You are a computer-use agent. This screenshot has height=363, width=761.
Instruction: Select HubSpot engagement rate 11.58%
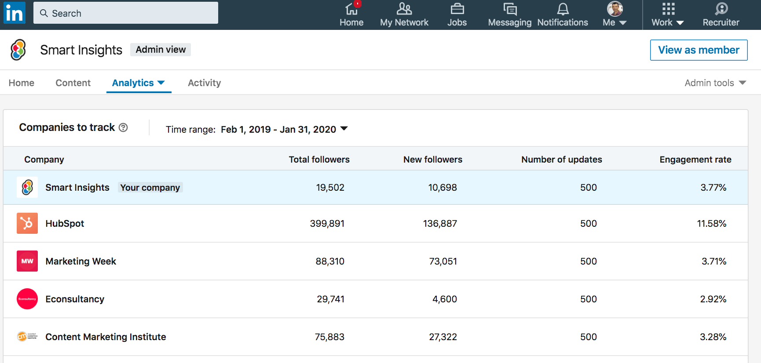coord(712,223)
